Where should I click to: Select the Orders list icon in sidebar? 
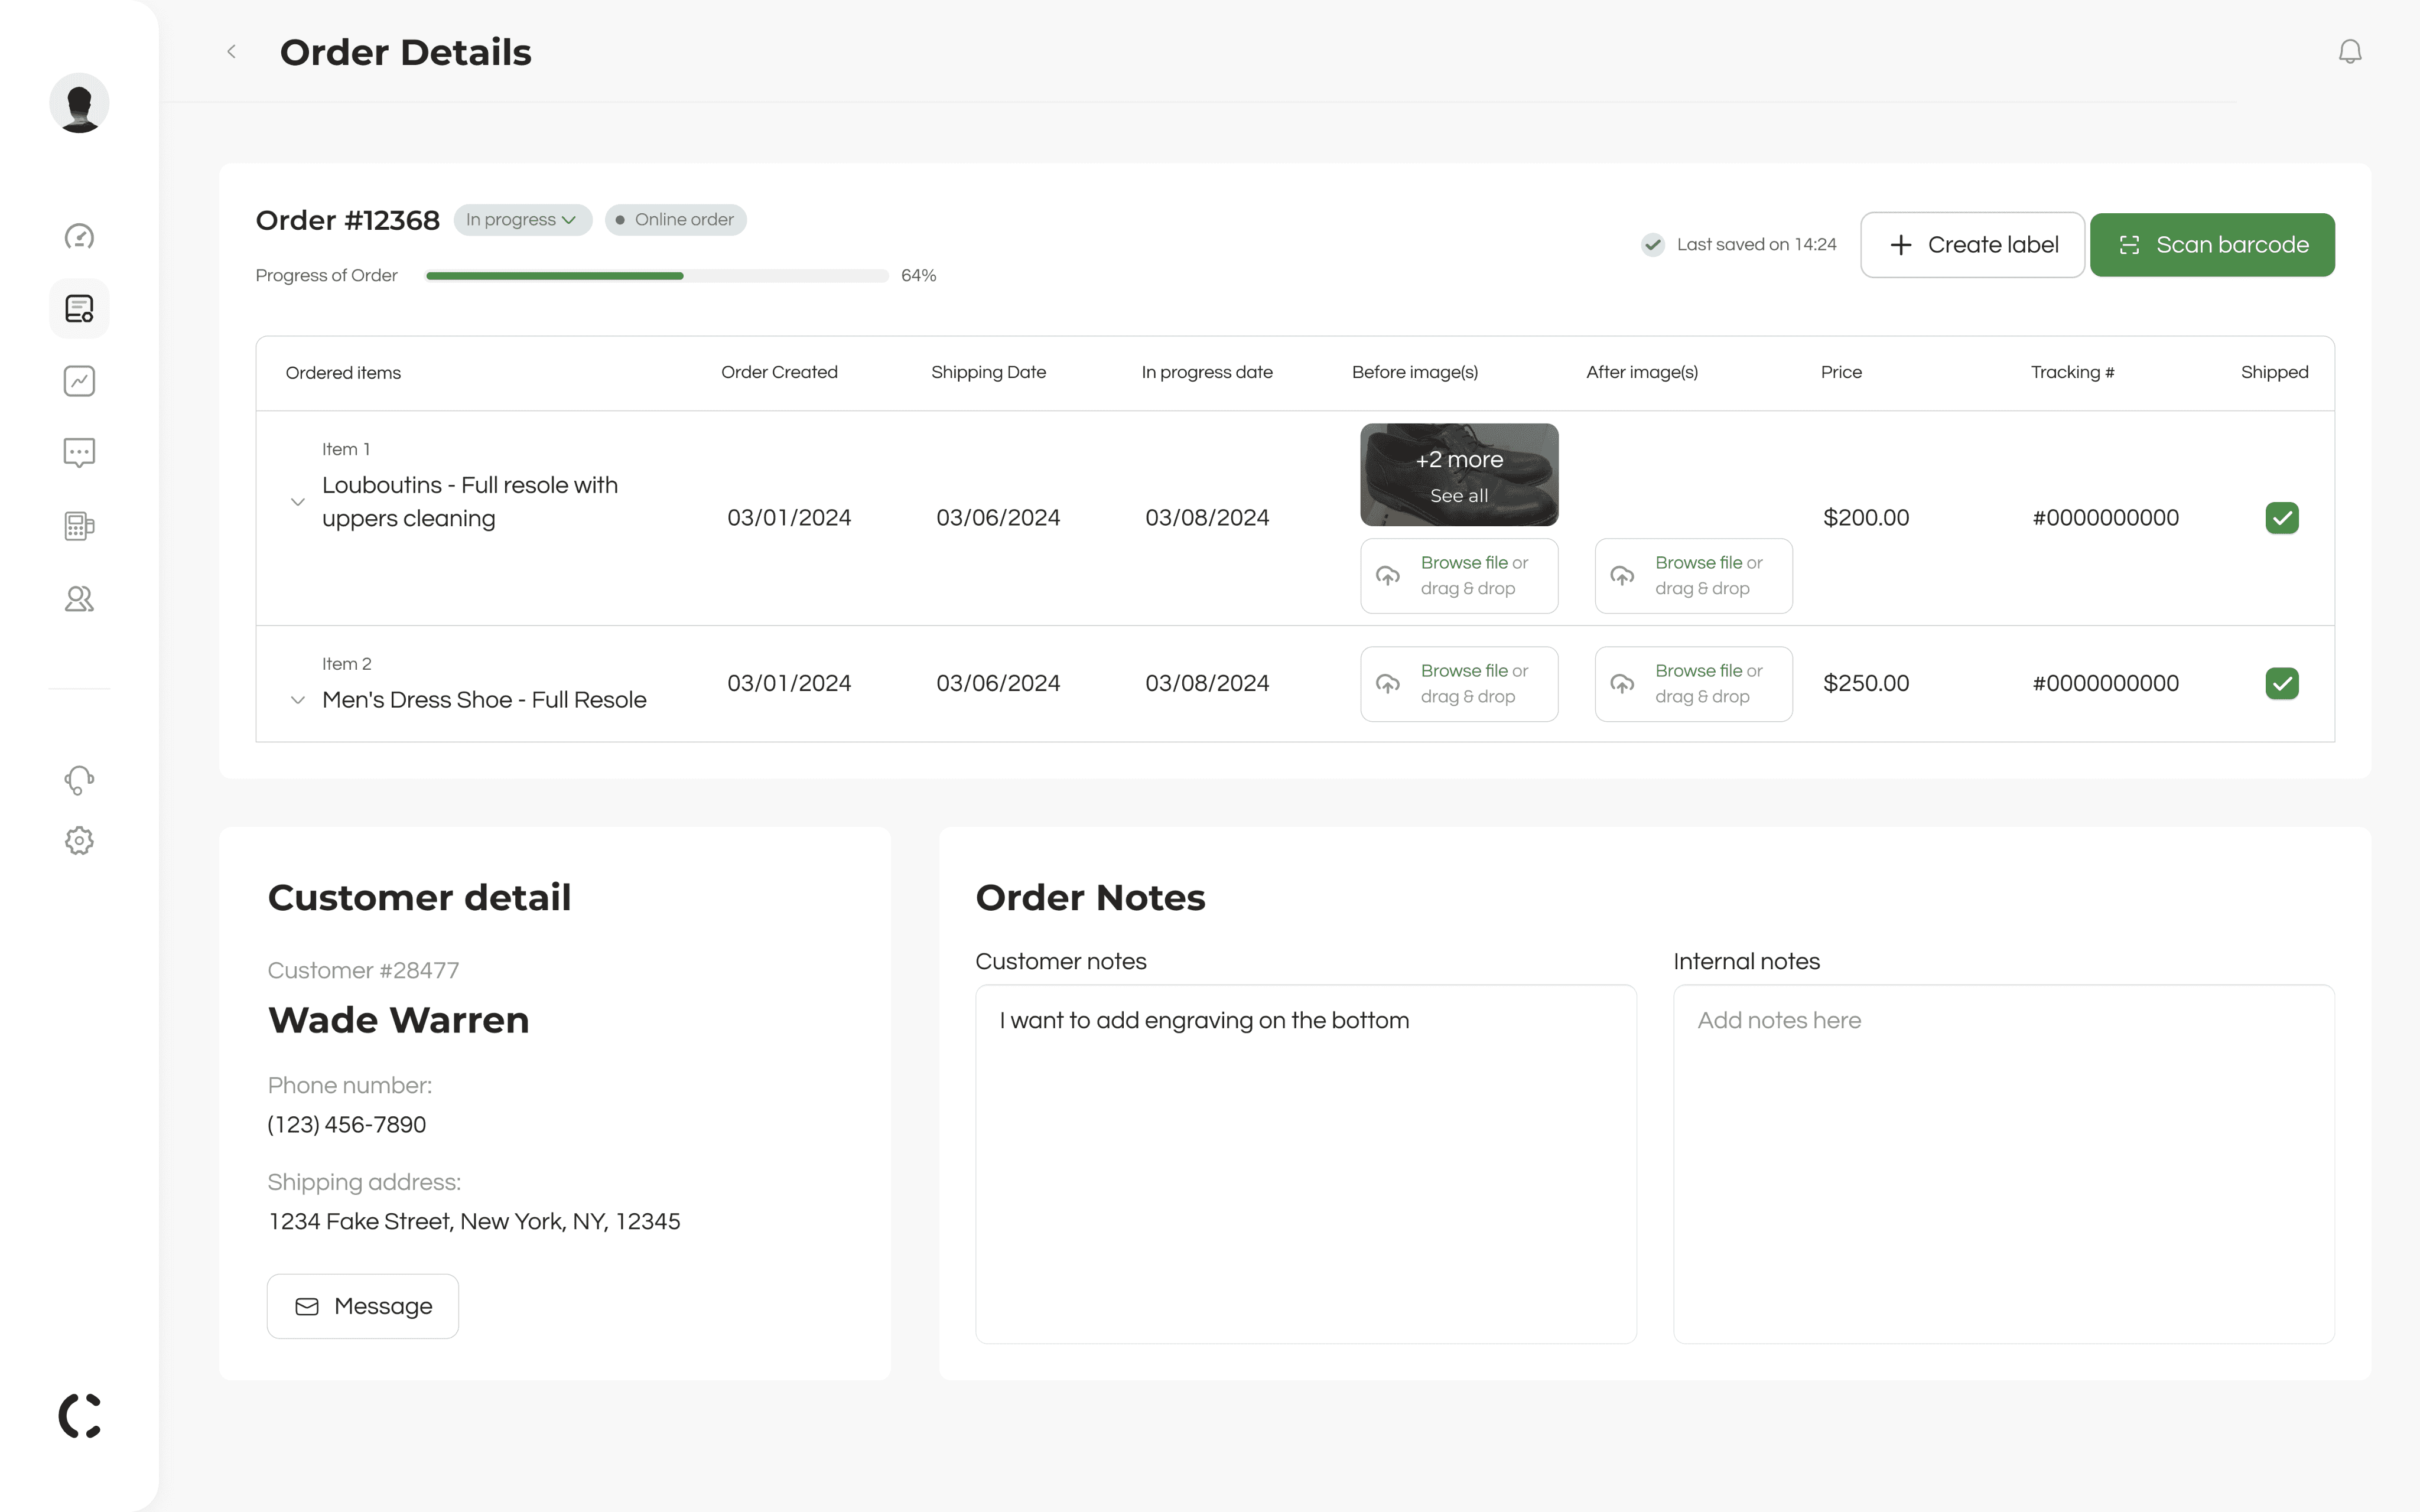coord(79,309)
